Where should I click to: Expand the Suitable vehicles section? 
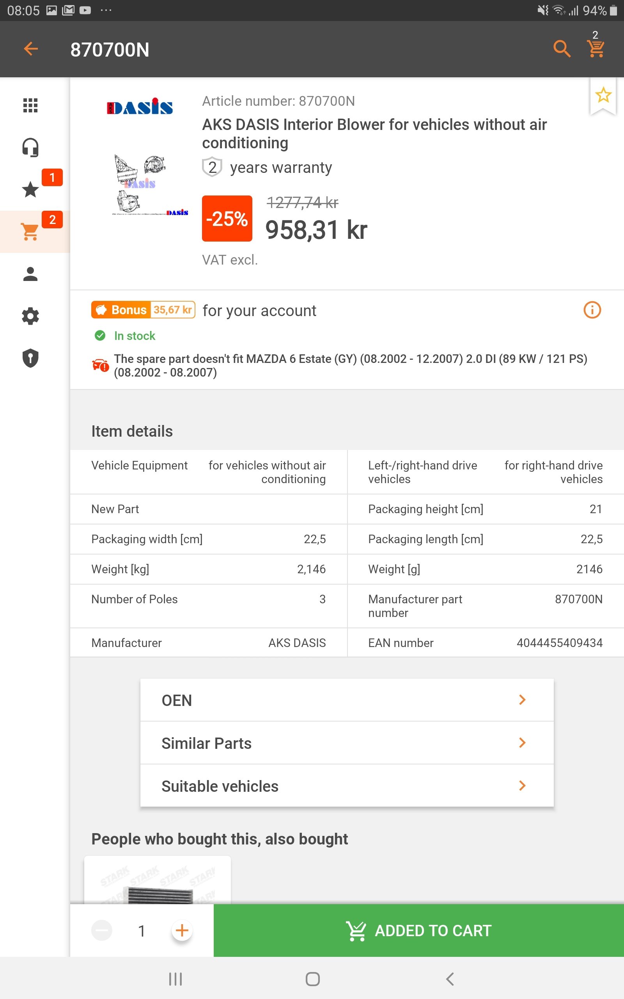pos(347,786)
